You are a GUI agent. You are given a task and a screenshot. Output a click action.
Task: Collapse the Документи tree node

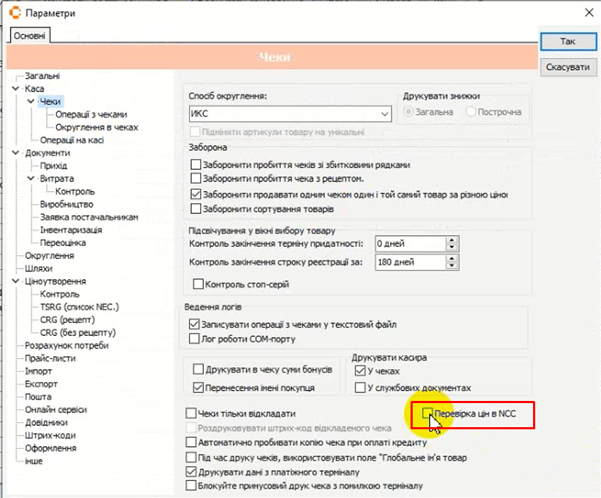(16, 153)
